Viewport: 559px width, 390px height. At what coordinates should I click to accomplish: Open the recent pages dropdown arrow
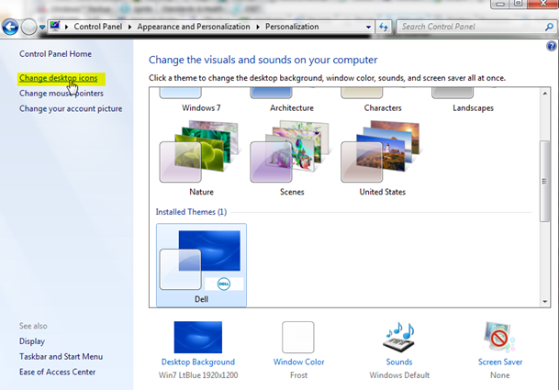pos(42,28)
